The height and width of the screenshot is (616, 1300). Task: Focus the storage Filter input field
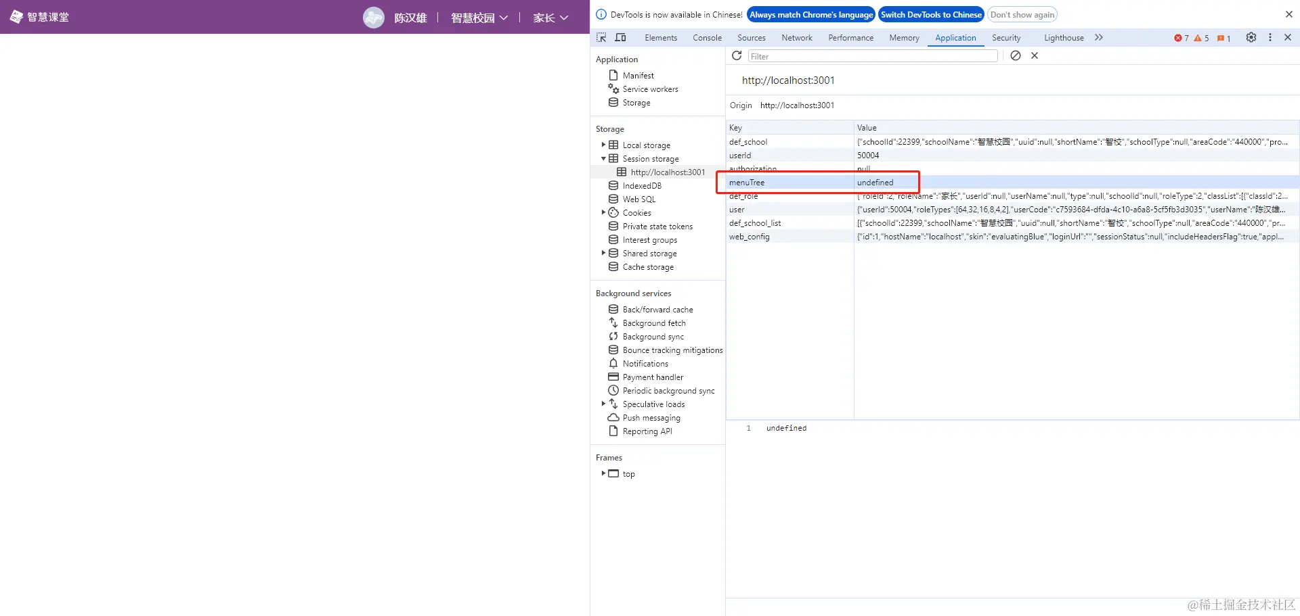pos(873,56)
